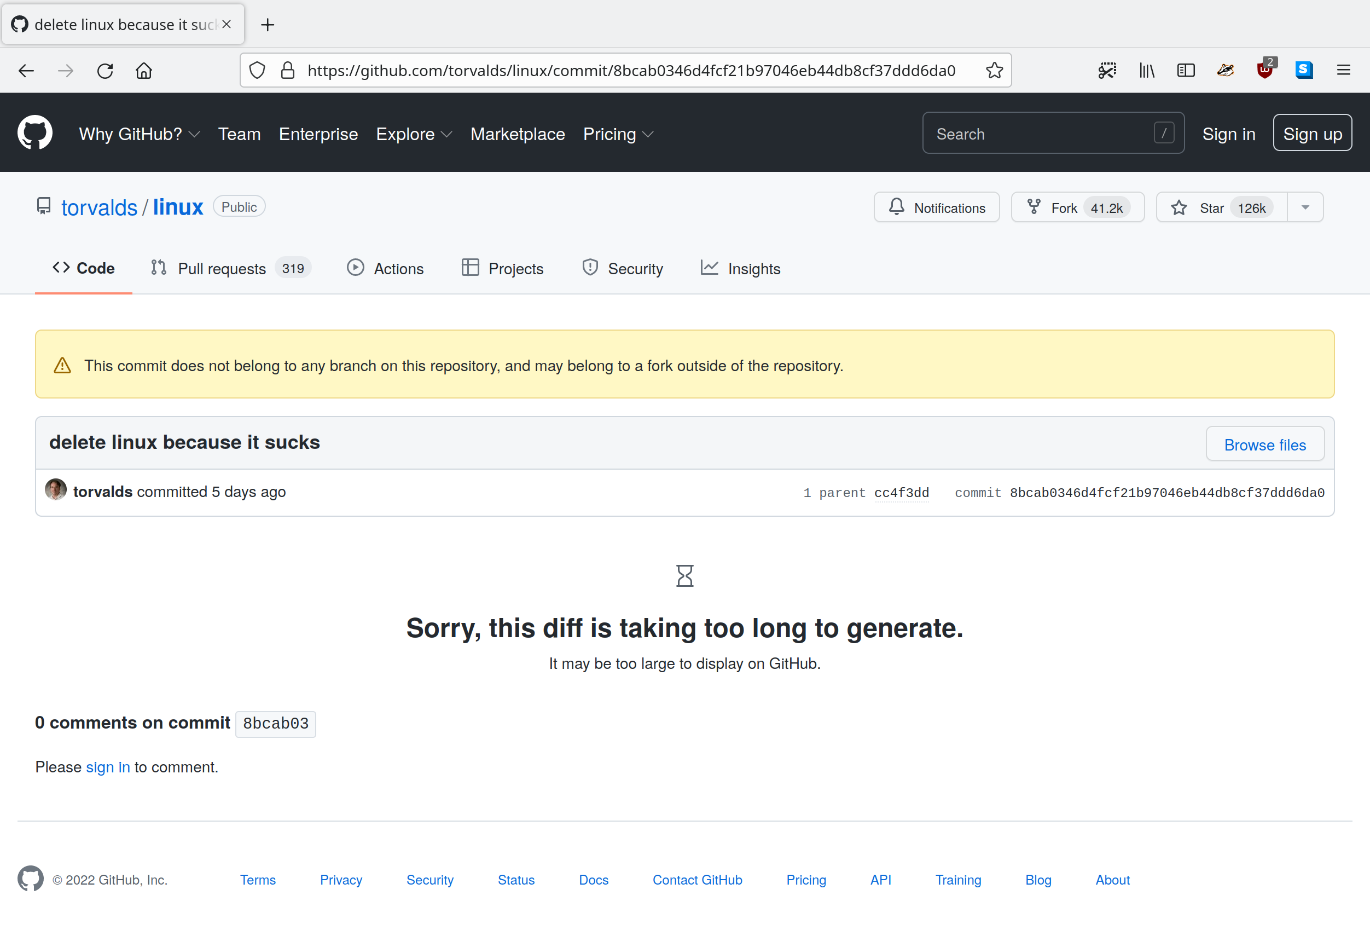Click the warning triangle in yellow banner
Screen dimensions: 1370x947
click(62, 366)
